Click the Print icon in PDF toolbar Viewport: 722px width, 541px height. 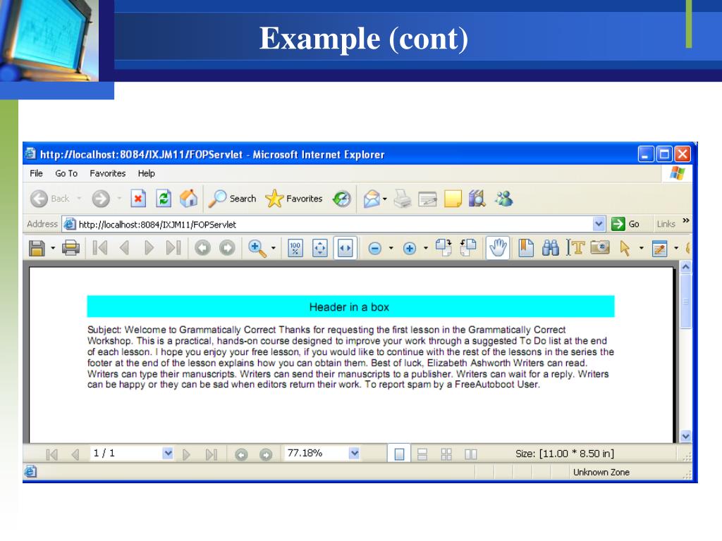pos(71,248)
